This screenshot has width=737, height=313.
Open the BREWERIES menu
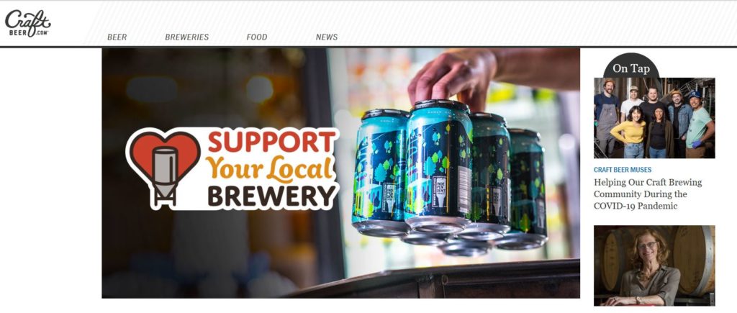point(186,37)
